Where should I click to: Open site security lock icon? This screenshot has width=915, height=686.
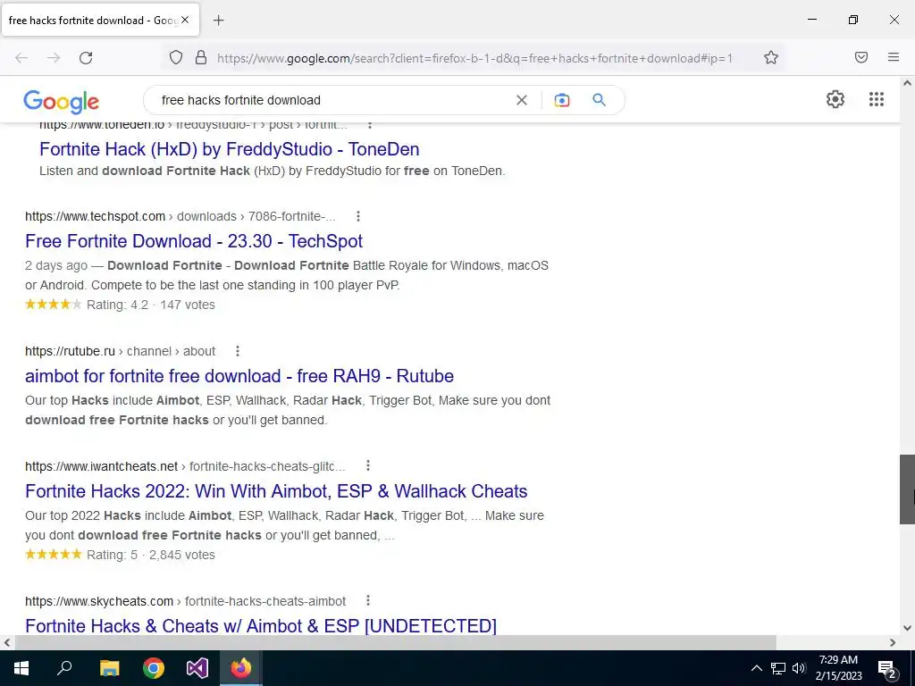click(x=201, y=57)
